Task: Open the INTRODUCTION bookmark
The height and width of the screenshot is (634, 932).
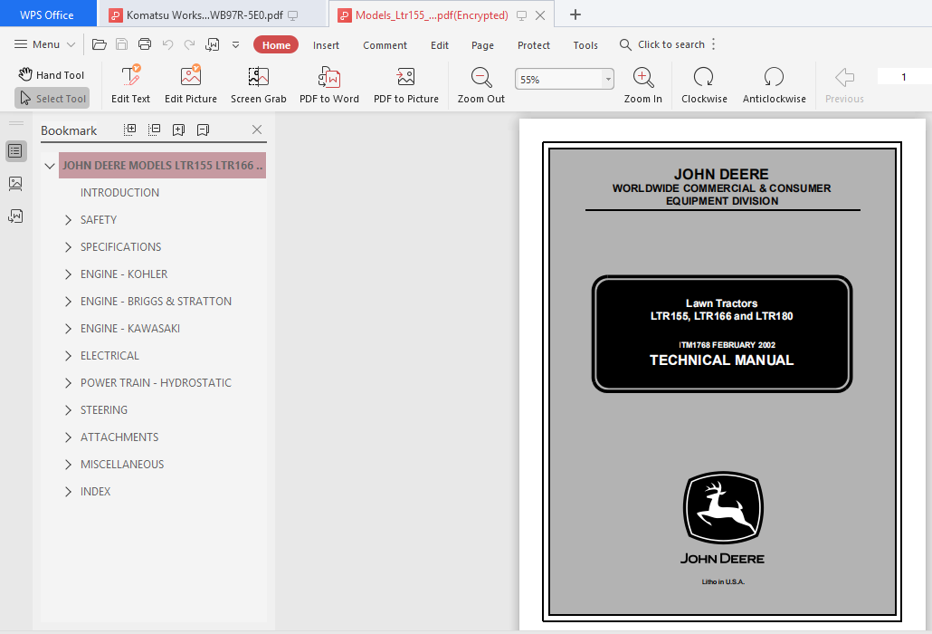Action: [120, 193]
